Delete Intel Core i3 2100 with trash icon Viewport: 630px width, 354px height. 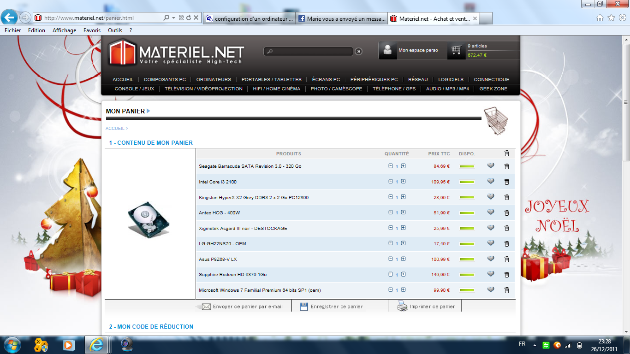tap(506, 182)
